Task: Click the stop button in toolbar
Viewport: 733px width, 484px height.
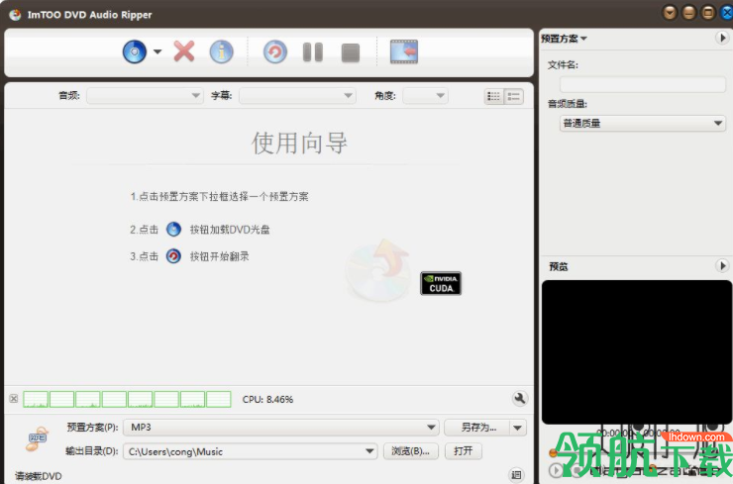Action: click(351, 52)
